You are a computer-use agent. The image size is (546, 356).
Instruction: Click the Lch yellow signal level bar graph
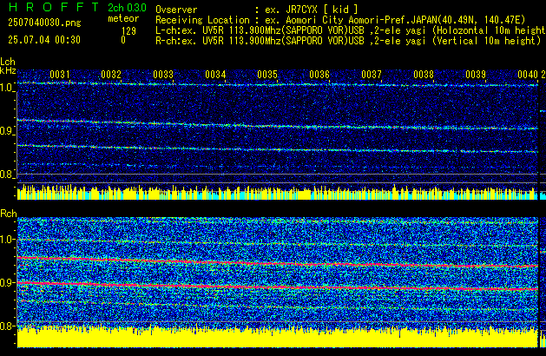pyautogui.click(x=278, y=192)
